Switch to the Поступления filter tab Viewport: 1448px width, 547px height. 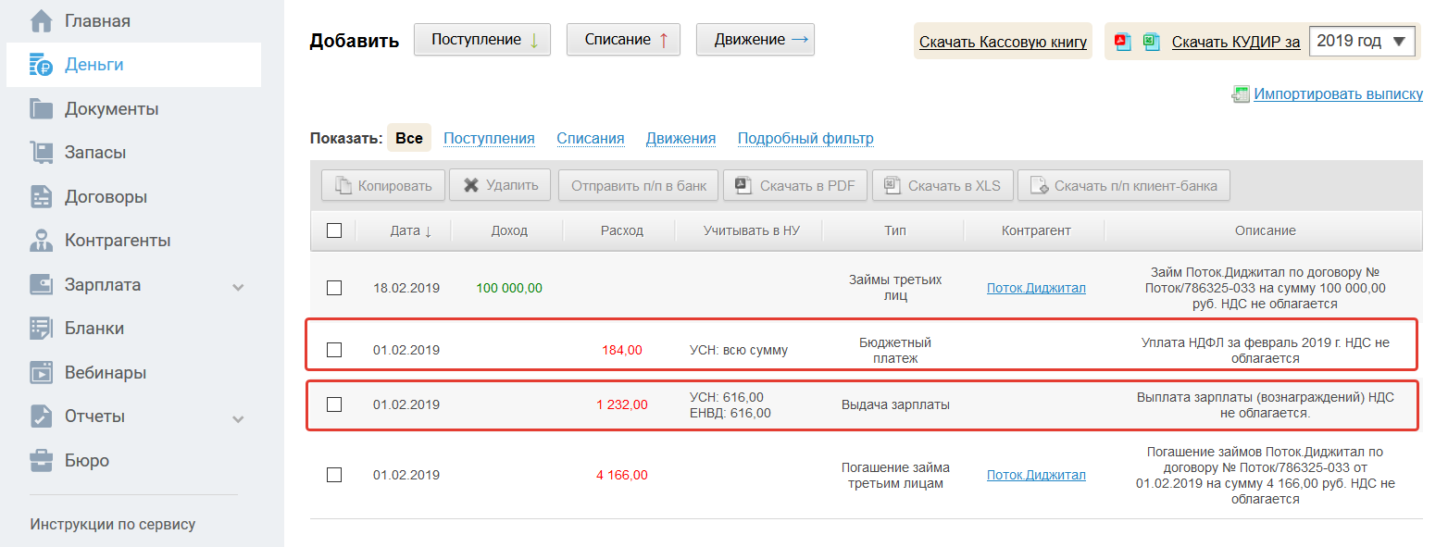tap(489, 139)
